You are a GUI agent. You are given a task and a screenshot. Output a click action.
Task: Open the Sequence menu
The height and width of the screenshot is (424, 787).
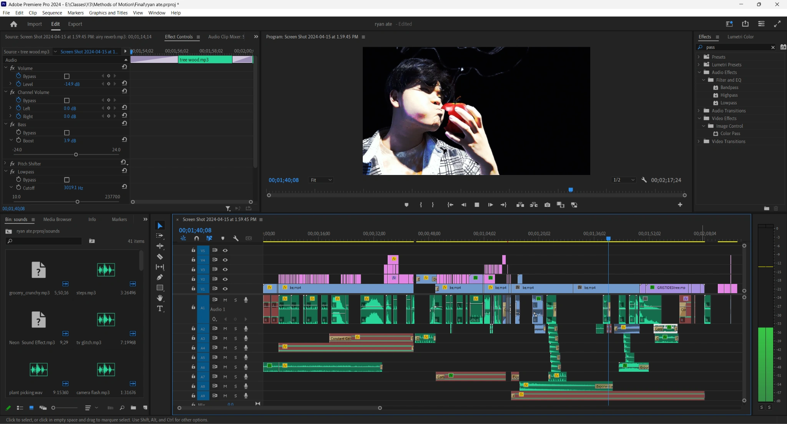pos(52,13)
